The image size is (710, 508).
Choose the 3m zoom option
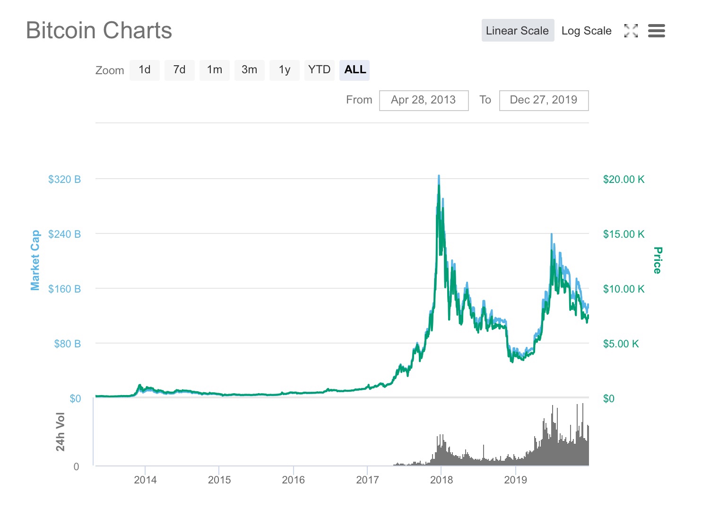[250, 70]
